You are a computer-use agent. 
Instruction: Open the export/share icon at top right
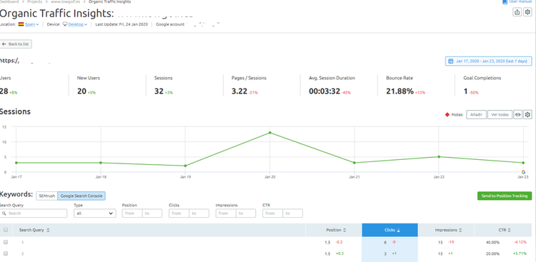517,12
